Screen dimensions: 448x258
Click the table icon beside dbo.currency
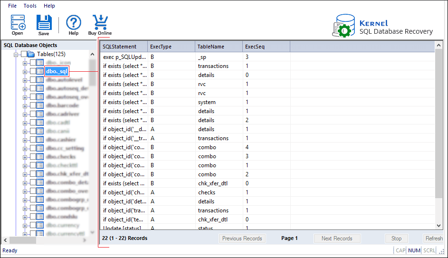[x=40, y=225]
